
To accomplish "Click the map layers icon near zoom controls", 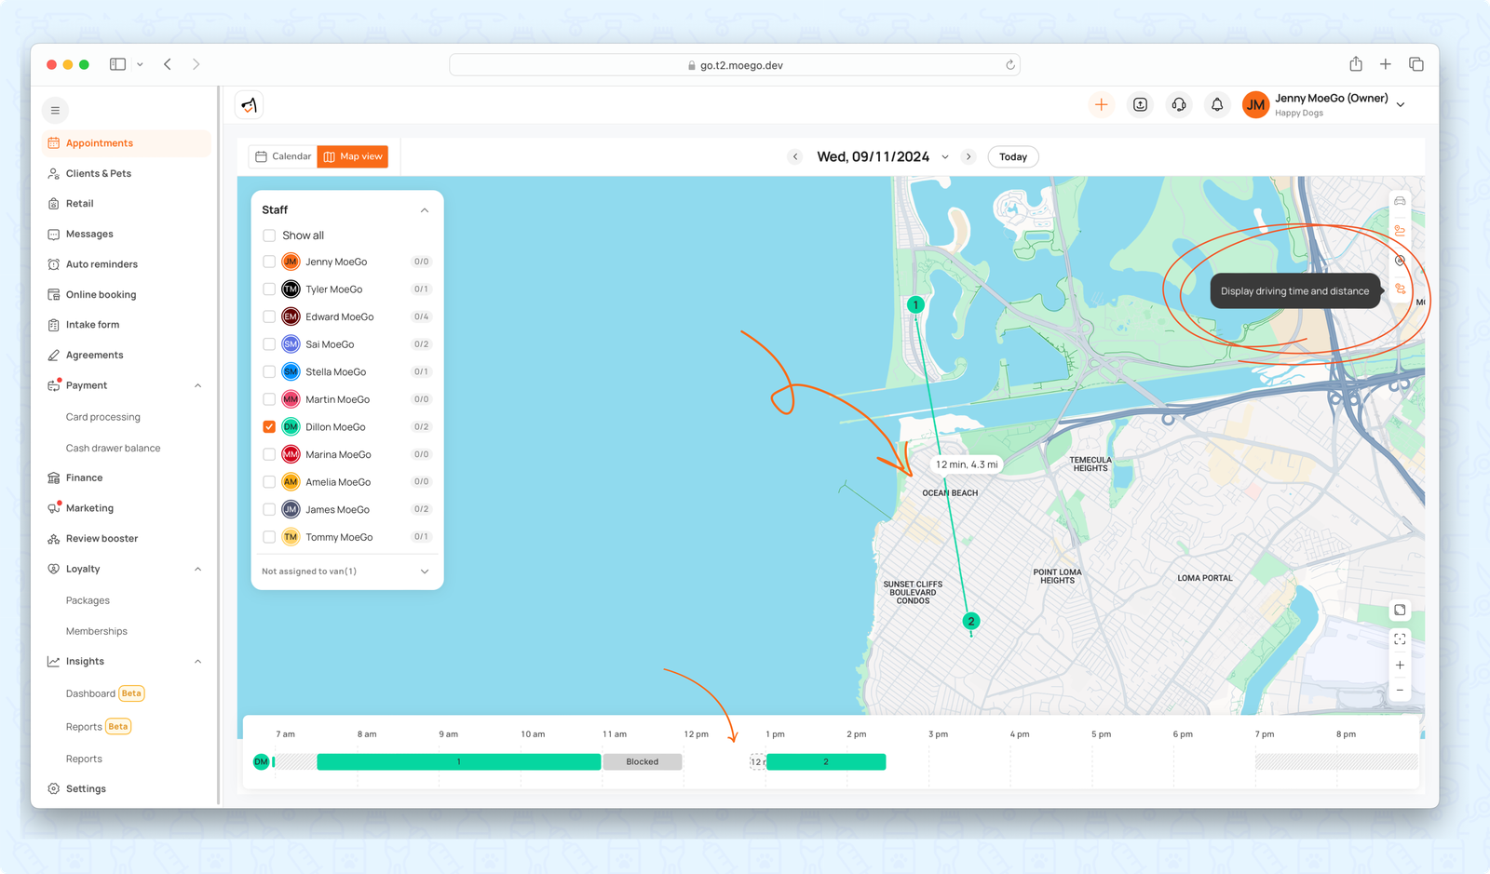I will (x=1400, y=610).
